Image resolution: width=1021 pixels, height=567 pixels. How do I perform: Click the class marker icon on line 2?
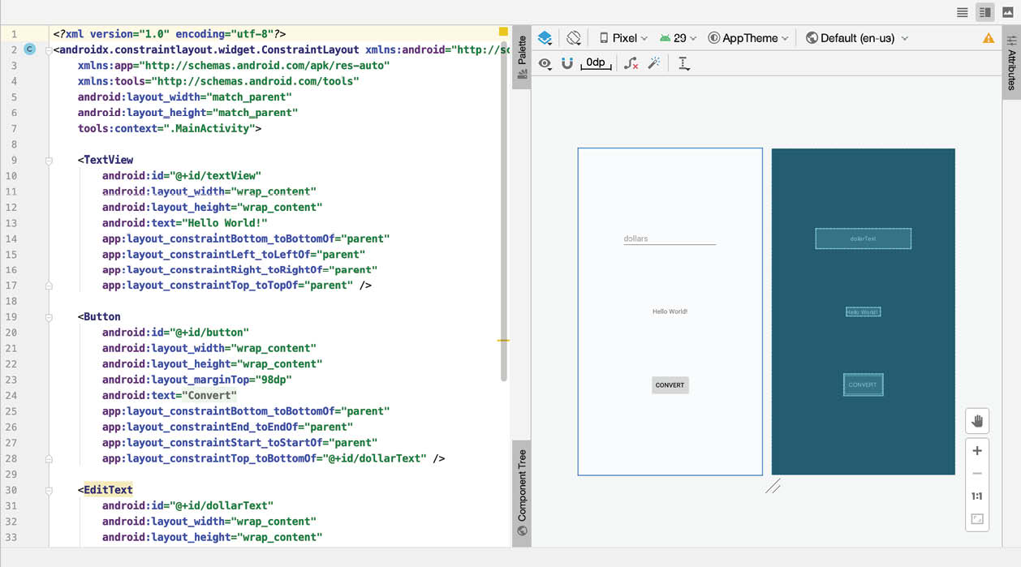[x=30, y=49]
